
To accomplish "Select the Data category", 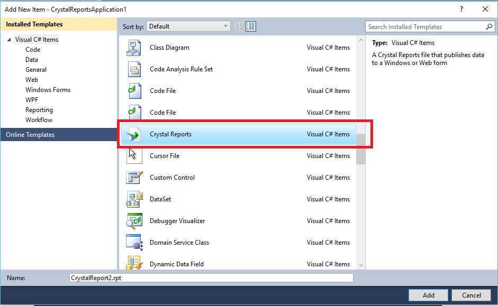I will click(x=31, y=60).
